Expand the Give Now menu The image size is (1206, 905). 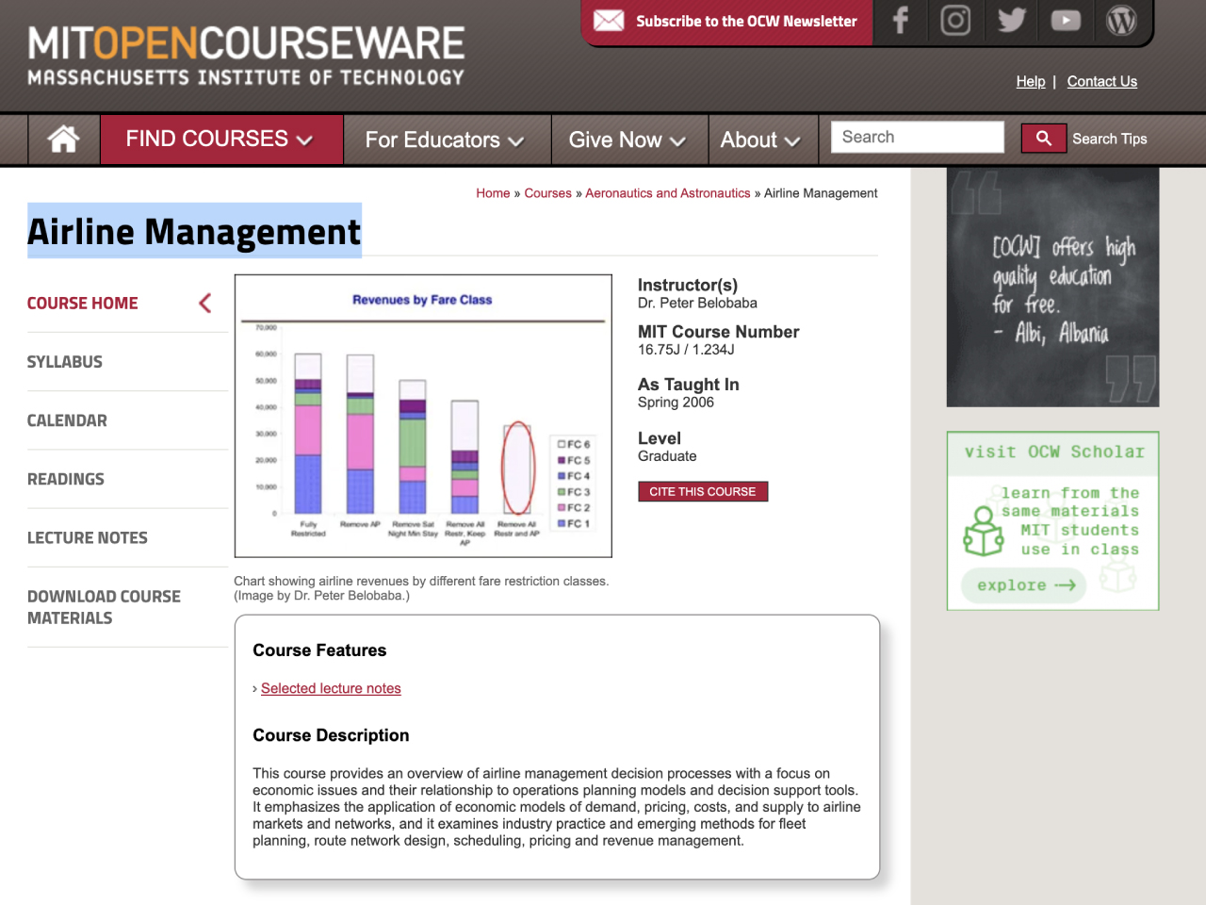[627, 140]
